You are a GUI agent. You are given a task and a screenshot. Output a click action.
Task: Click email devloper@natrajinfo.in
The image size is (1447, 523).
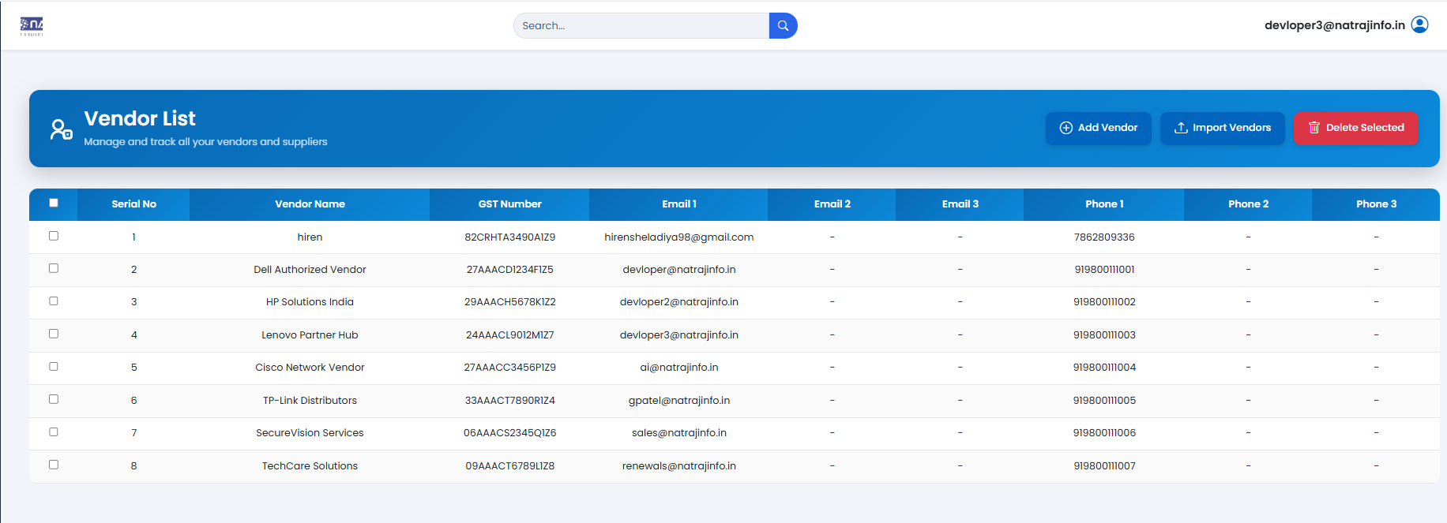(x=678, y=270)
